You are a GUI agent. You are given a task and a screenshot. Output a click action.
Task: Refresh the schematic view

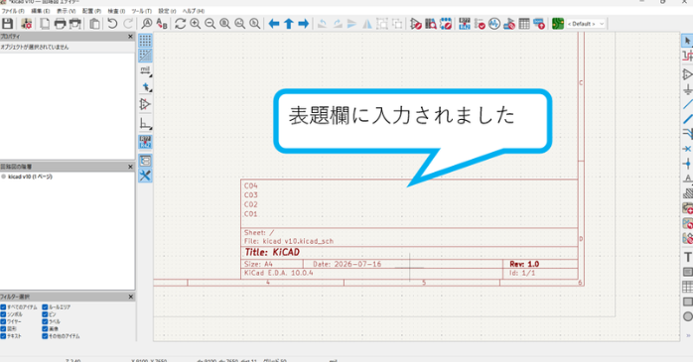click(x=180, y=24)
